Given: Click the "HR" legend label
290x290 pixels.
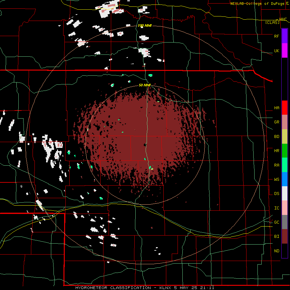Looking at the screenshot, I should [x=276, y=151].
